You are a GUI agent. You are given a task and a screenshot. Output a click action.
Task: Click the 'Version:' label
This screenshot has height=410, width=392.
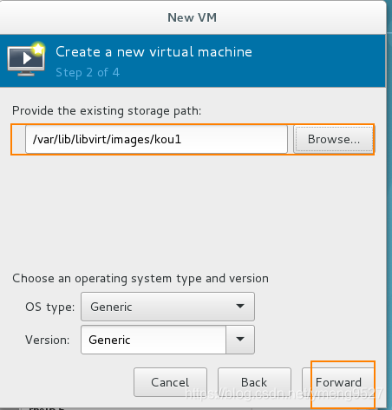click(48, 340)
